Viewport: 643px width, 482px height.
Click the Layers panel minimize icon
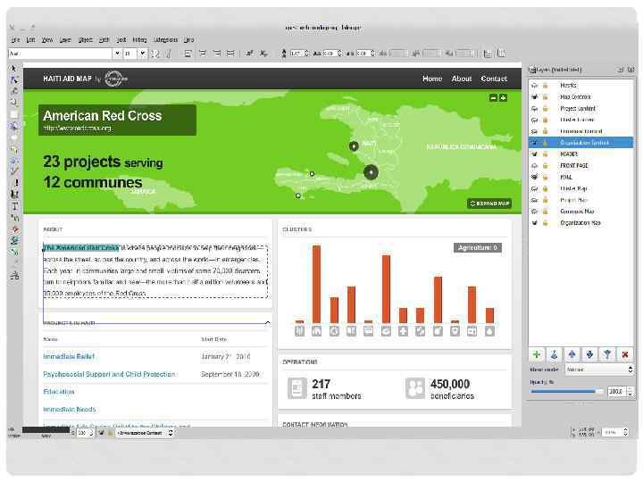tap(621, 71)
